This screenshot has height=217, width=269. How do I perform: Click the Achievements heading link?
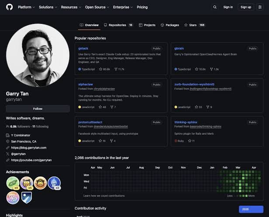[17, 172]
